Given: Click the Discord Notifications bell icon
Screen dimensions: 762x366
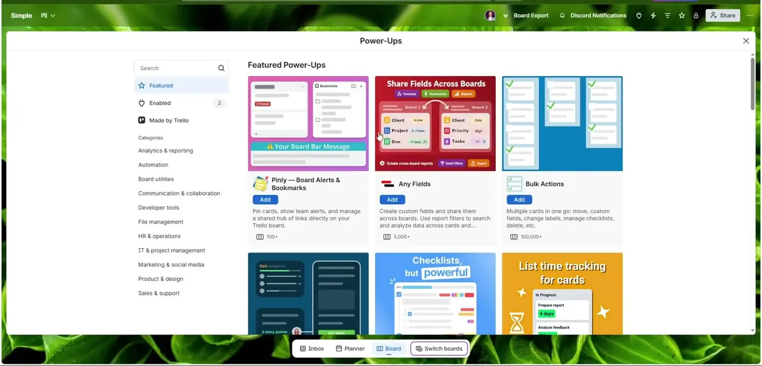Looking at the screenshot, I should pyautogui.click(x=562, y=15).
